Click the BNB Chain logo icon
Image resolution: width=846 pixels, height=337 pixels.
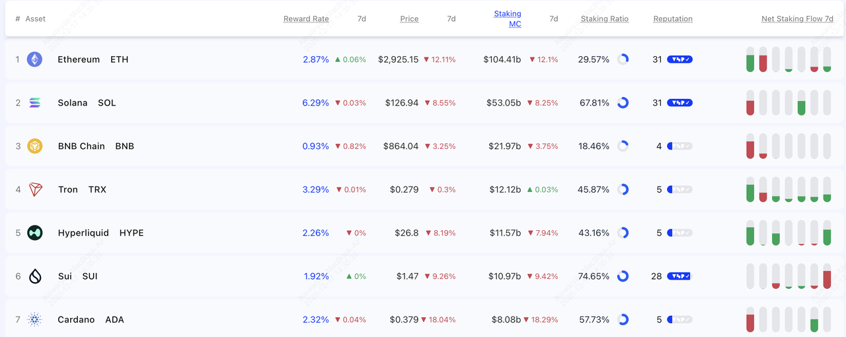(x=34, y=146)
